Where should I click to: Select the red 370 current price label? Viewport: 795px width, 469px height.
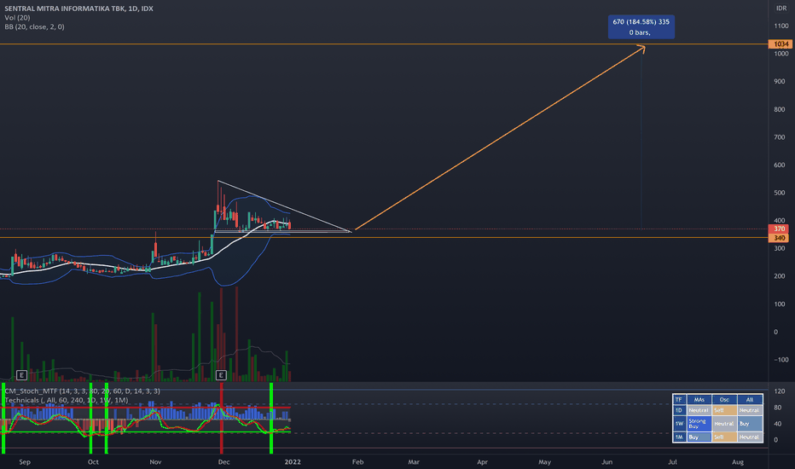780,229
